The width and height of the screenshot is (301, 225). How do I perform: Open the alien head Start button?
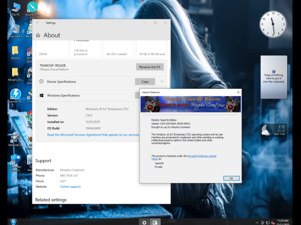tap(13, 222)
